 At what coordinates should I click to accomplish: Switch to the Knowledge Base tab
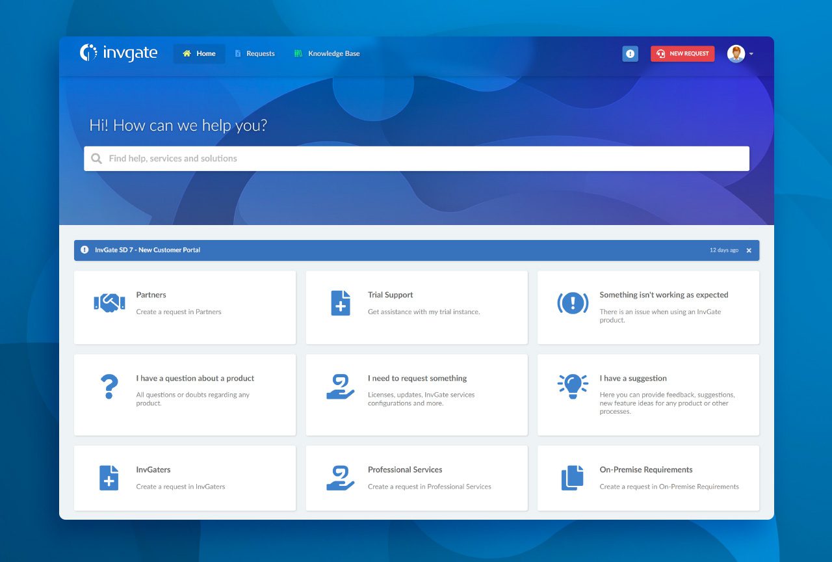click(x=327, y=53)
